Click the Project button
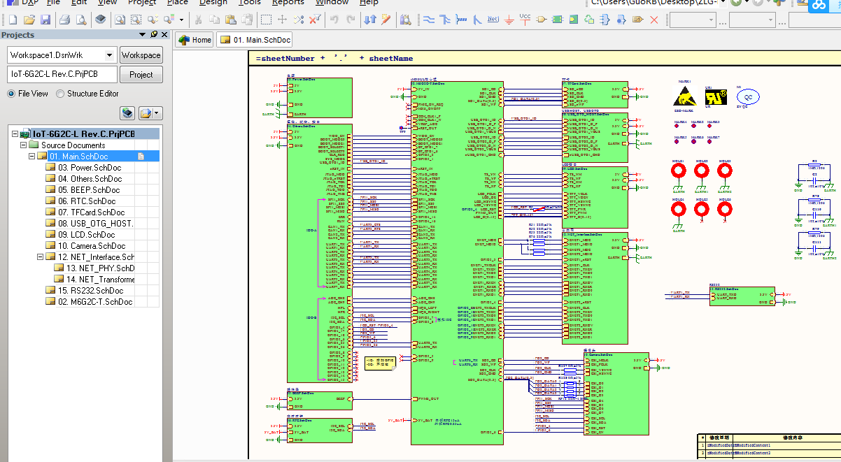The width and height of the screenshot is (841, 462). (141, 75)
